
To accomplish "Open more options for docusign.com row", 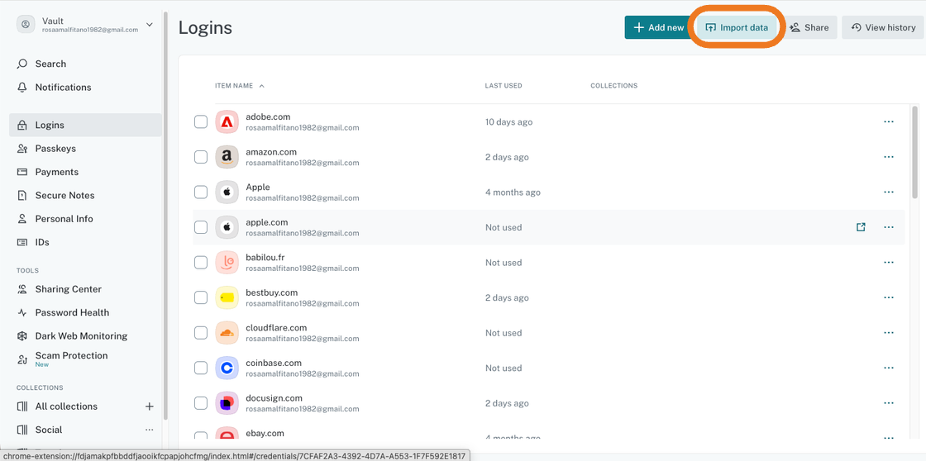I will coord(889,403).
